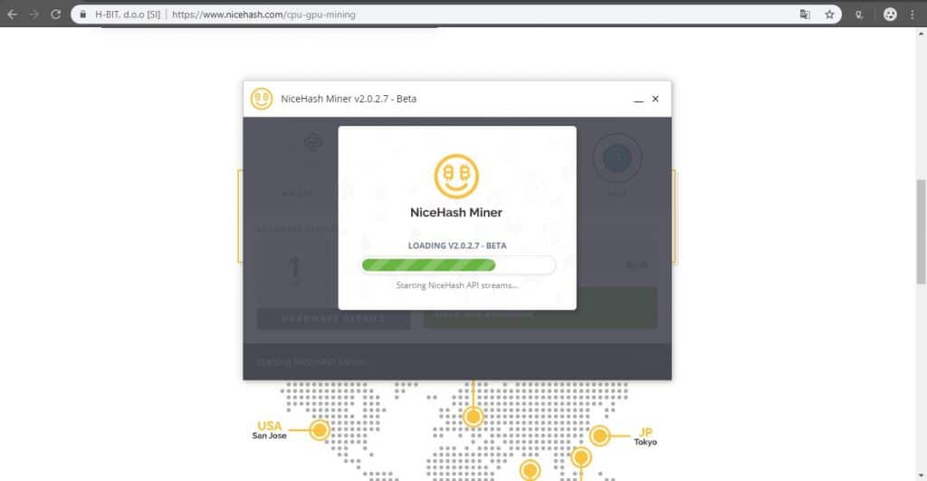Click the scrollbar up arrow
This screenshot has height=481, width=927.
[921, 34]
